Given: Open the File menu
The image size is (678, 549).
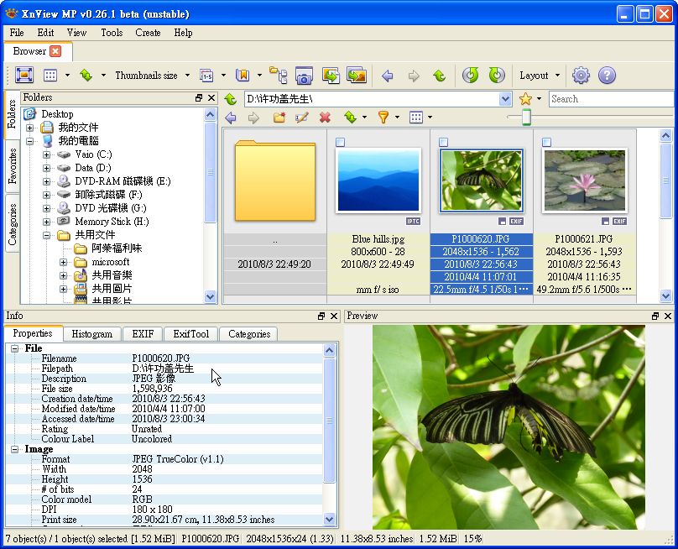Looking at the screenshot, I should coord(17,33).
